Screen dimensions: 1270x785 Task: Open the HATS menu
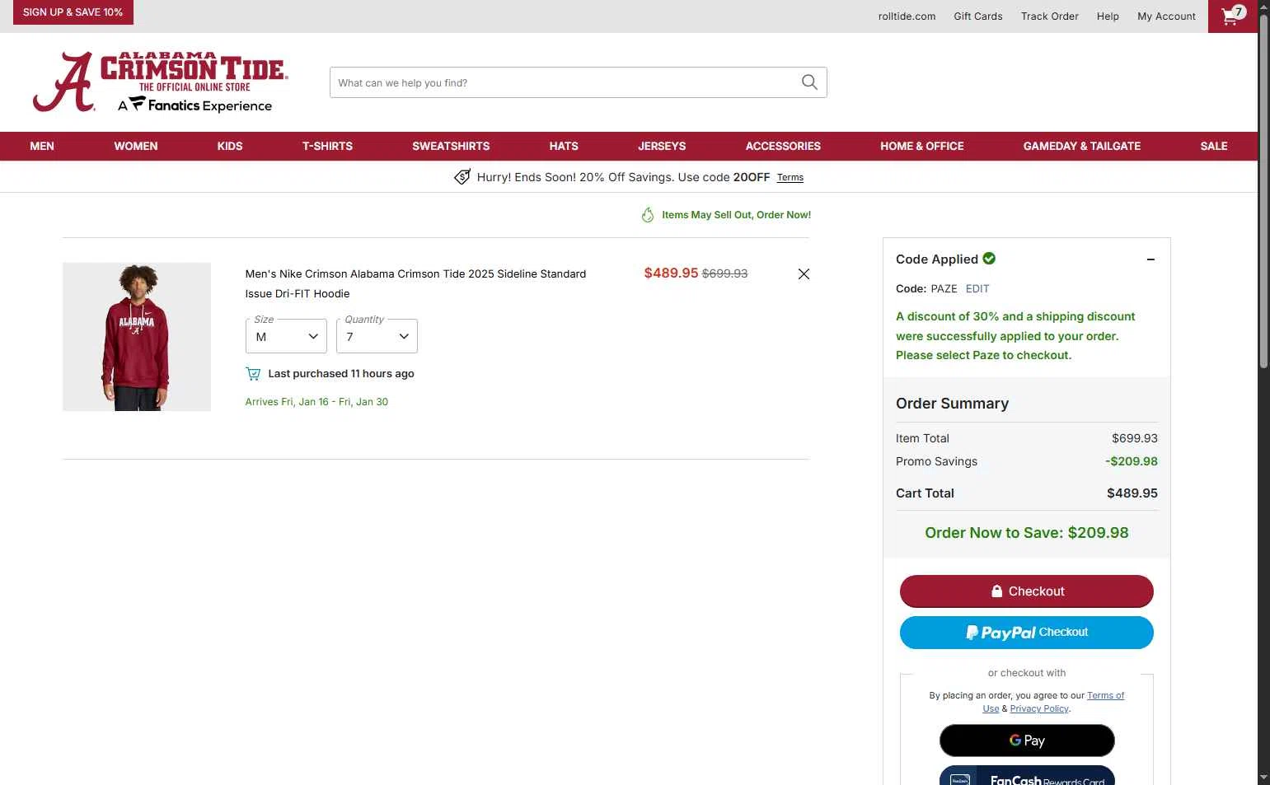[x=564, y=146]
